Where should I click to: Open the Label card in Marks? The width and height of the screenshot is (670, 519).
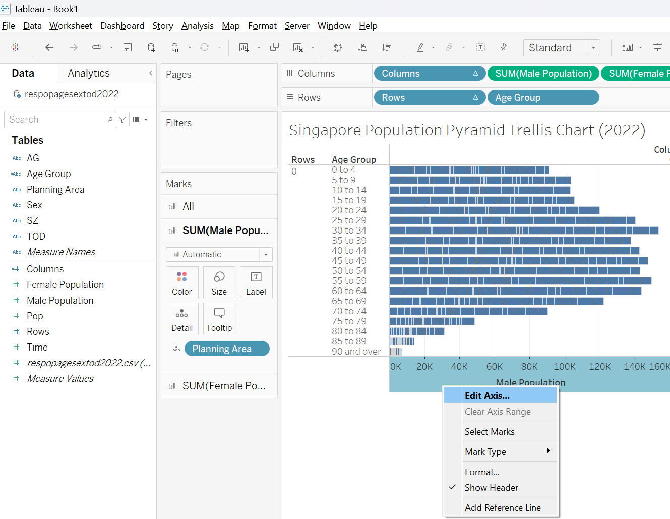click(x=256, y=282)
